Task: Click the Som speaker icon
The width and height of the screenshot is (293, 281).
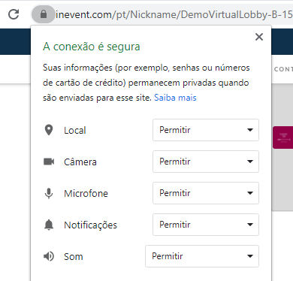Action: click(49, 256)
